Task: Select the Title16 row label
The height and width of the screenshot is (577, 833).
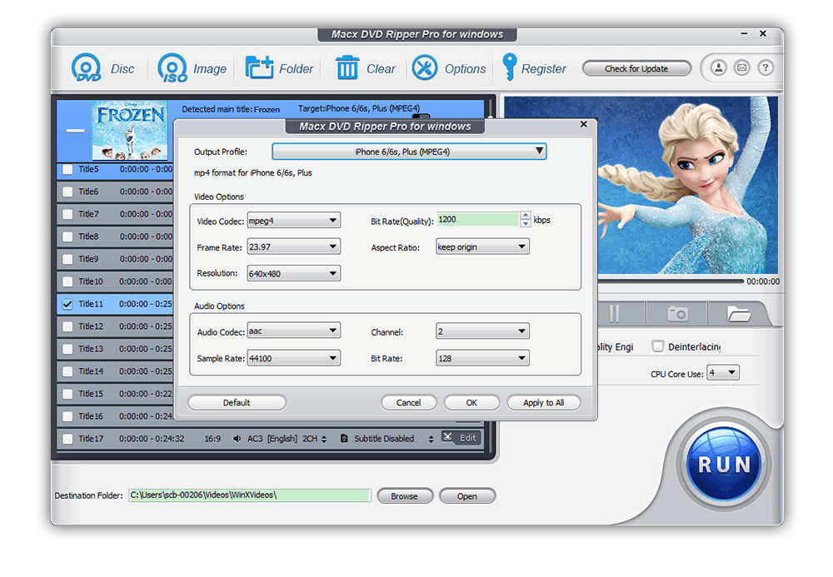Action: click(91, 416)
